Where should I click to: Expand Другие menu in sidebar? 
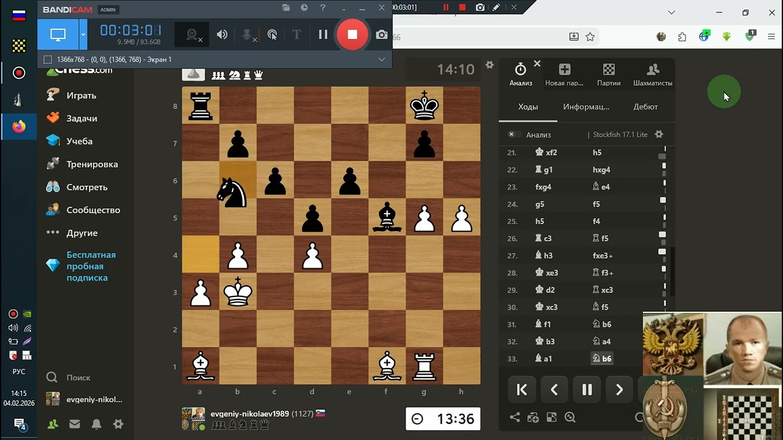click(82, 233)
